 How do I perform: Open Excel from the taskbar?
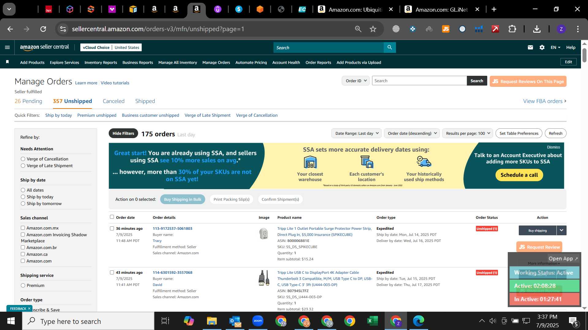tap(372, 321)
